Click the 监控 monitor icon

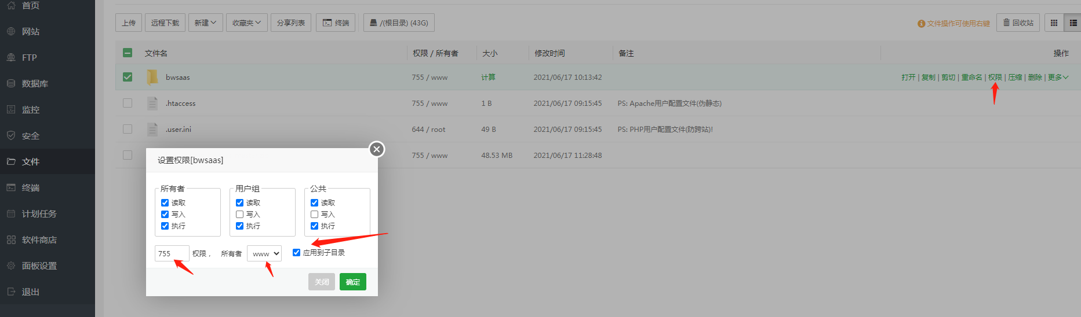point(11,109)
